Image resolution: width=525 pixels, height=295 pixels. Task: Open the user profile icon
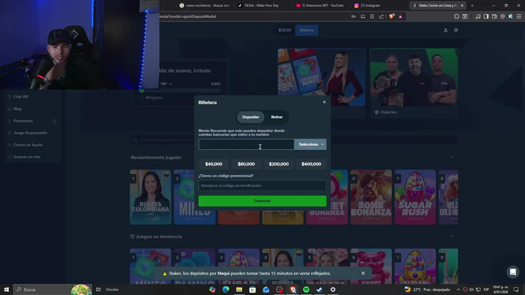coord(446,30)
